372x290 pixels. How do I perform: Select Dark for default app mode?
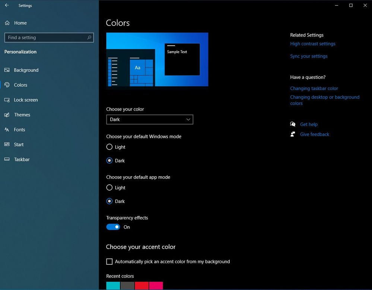(x=109, y=201)
